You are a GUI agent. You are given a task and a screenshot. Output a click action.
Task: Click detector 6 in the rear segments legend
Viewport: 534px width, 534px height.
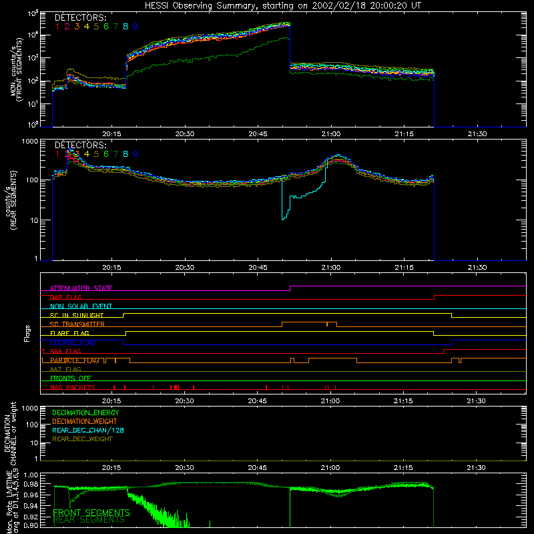tap(106, 154)
